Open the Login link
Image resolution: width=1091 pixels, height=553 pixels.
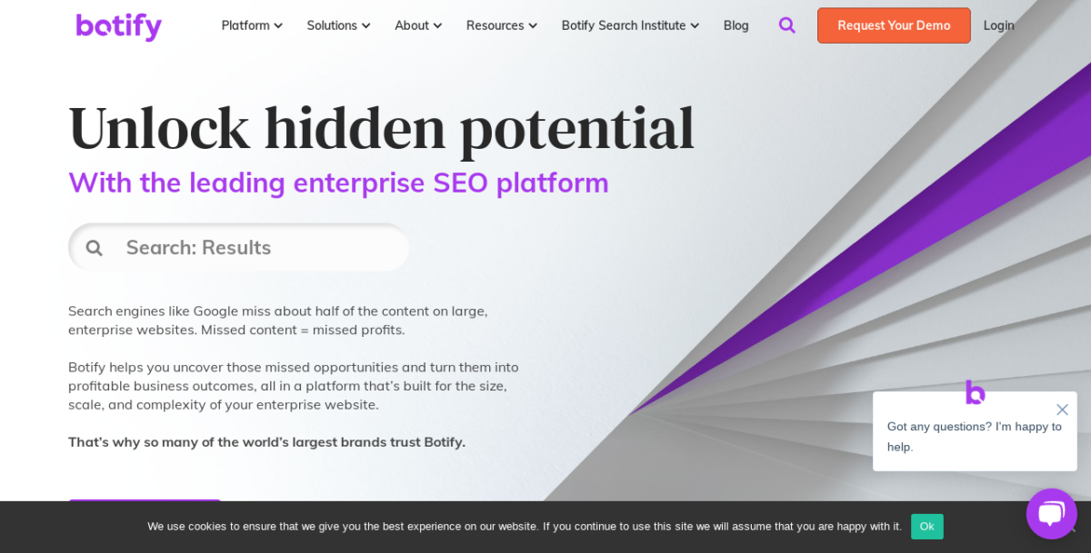pos(998,25)
